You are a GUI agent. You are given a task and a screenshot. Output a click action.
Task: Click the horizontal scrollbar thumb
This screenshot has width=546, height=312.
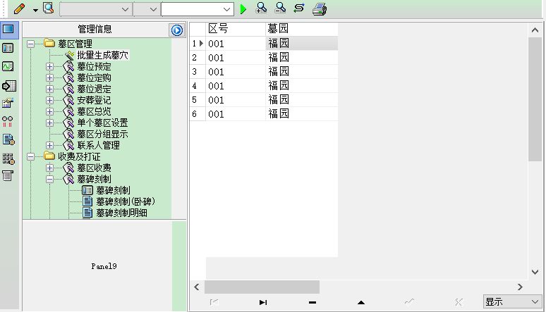coord(262,287)
